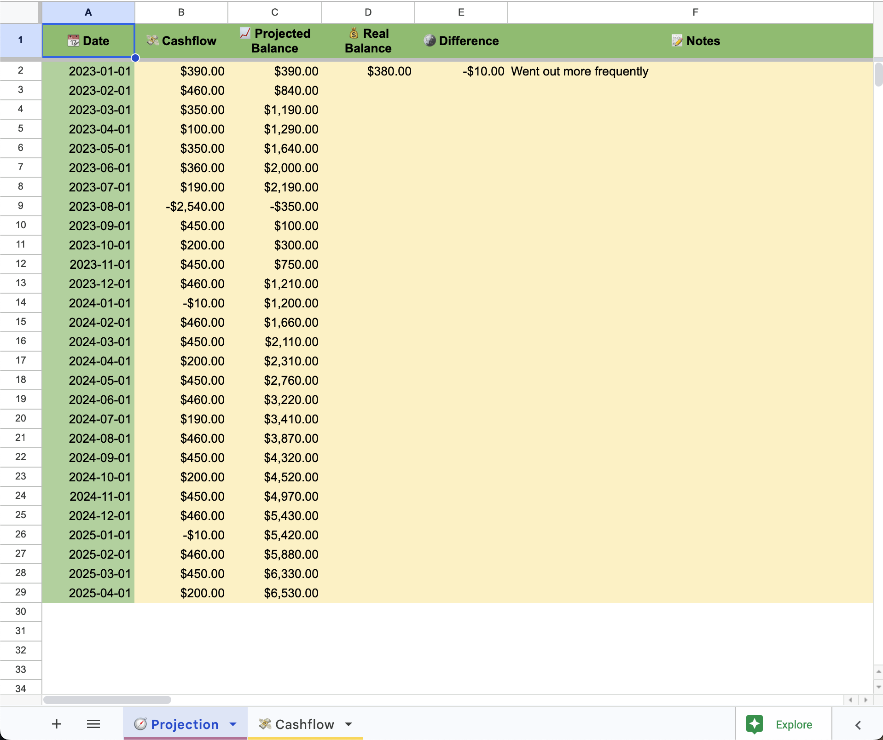Select column F header
The image size is (883, 740).
695,12
